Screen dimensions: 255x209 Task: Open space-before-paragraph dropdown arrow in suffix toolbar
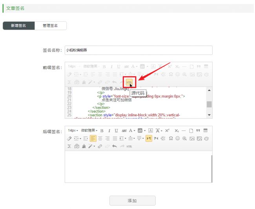point(134,138)
